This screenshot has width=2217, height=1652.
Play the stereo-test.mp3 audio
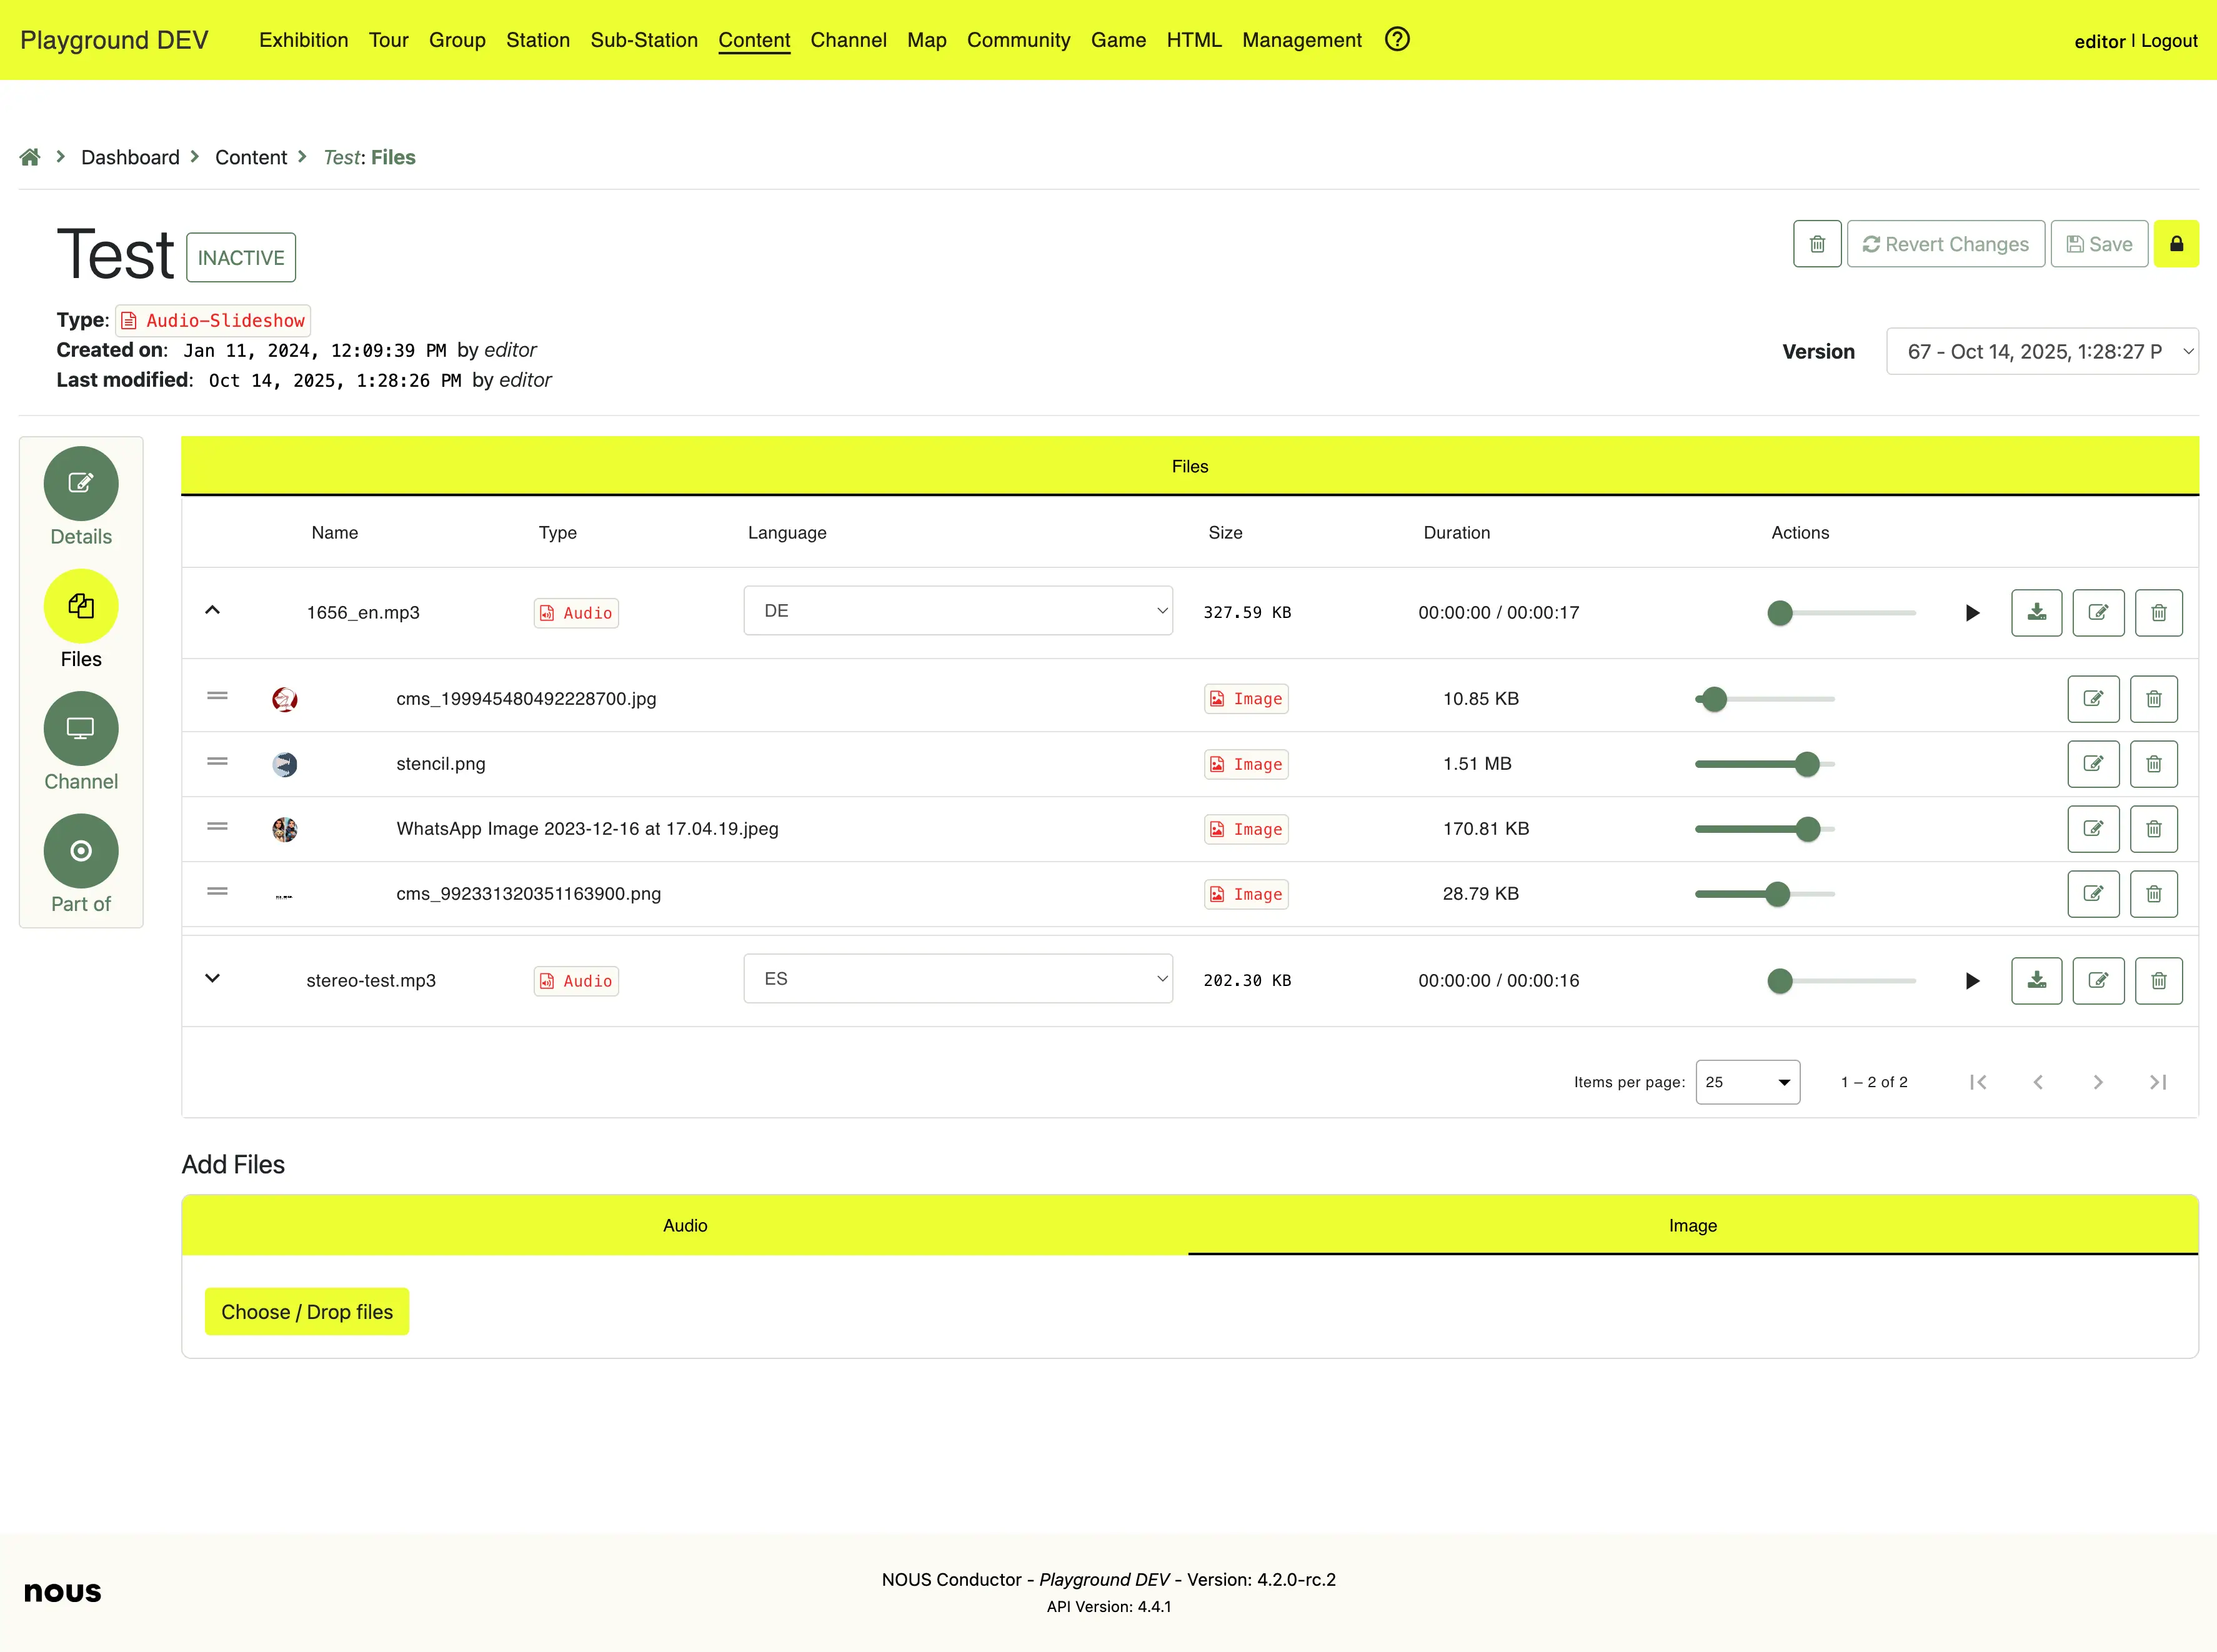coord(1971,981)
